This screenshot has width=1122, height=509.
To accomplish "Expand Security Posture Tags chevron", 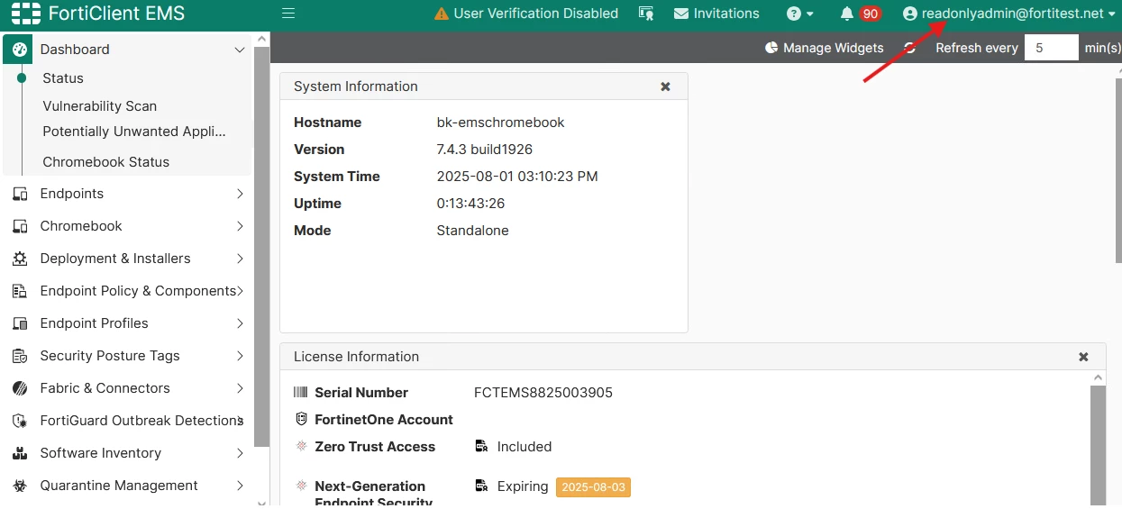I will click(240, 356).
